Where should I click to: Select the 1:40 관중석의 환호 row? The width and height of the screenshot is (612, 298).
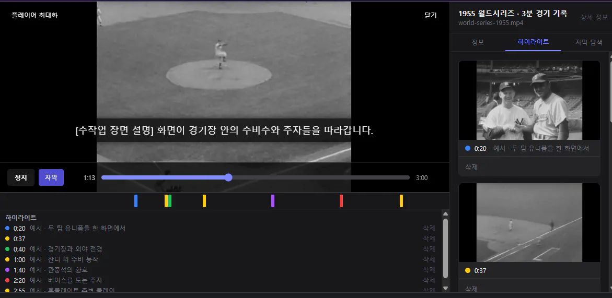pyautogui.click(x=220, y=270)
